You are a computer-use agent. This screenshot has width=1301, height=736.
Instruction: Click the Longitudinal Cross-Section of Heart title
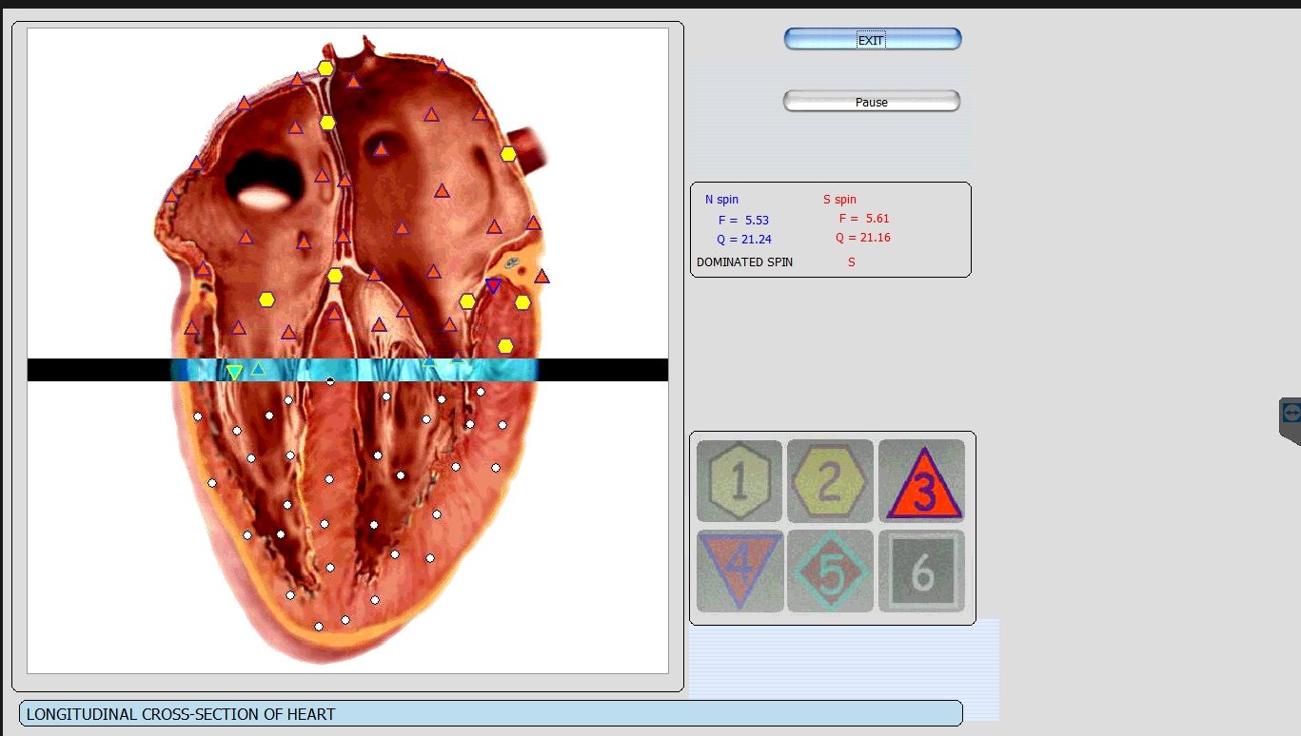pos(181,714)
